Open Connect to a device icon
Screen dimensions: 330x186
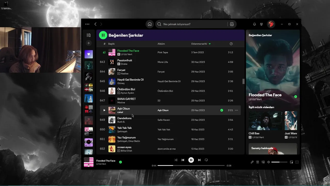click(x=263, y=162)
